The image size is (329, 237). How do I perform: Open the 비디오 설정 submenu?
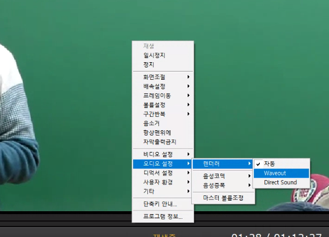[162, 154]
